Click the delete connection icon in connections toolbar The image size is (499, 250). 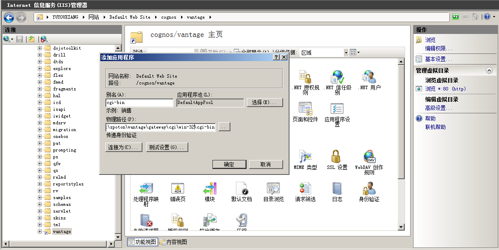pyautogui.click(x=44, y=39)
